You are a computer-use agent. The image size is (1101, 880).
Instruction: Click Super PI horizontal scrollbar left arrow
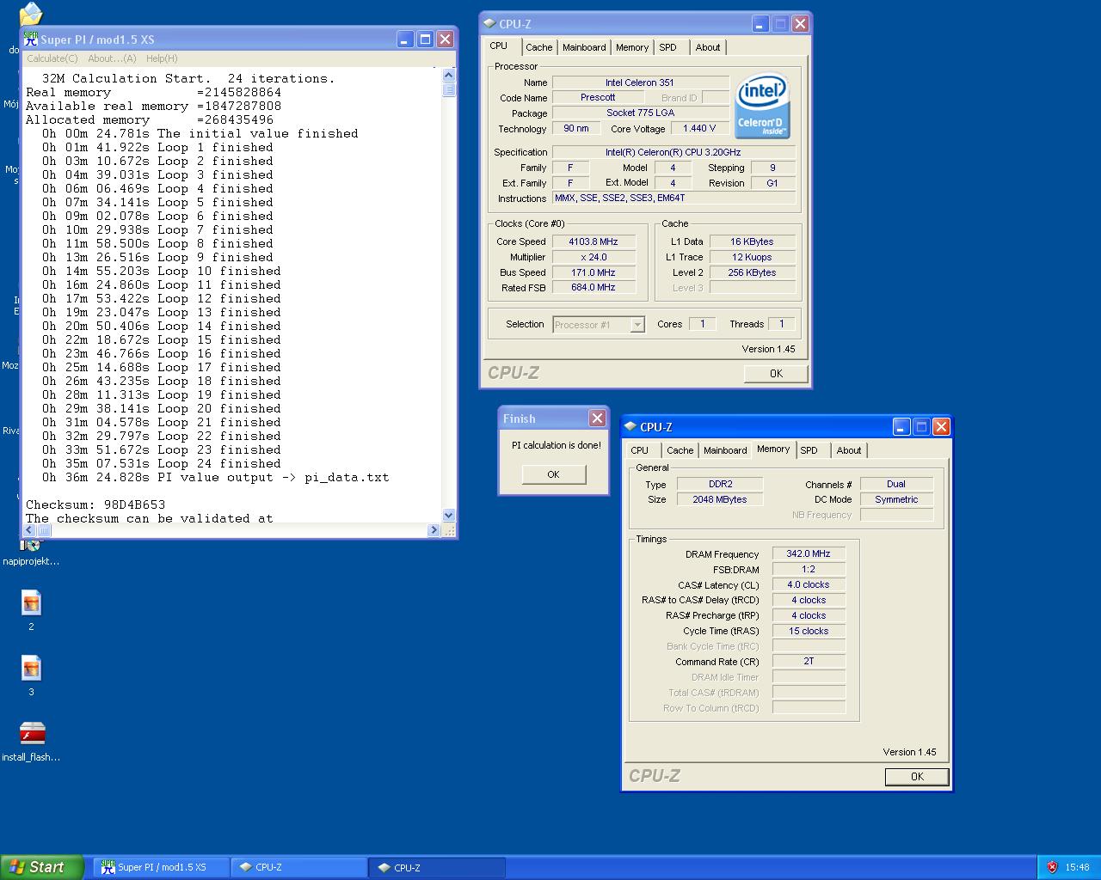tap(29, 530)
